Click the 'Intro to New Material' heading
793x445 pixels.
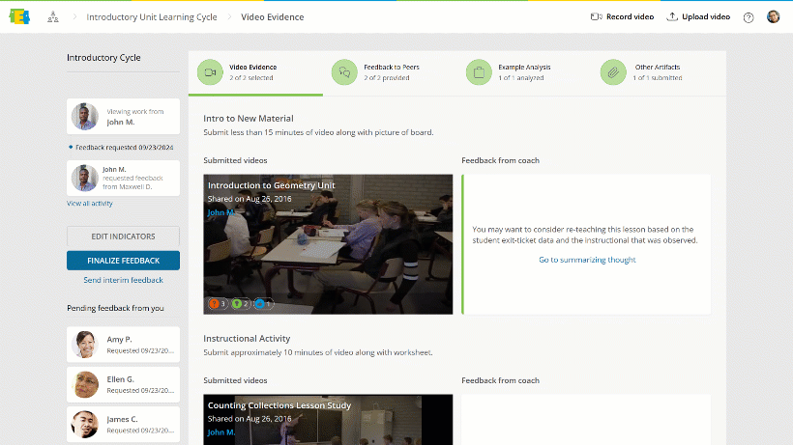coord(249,118)
